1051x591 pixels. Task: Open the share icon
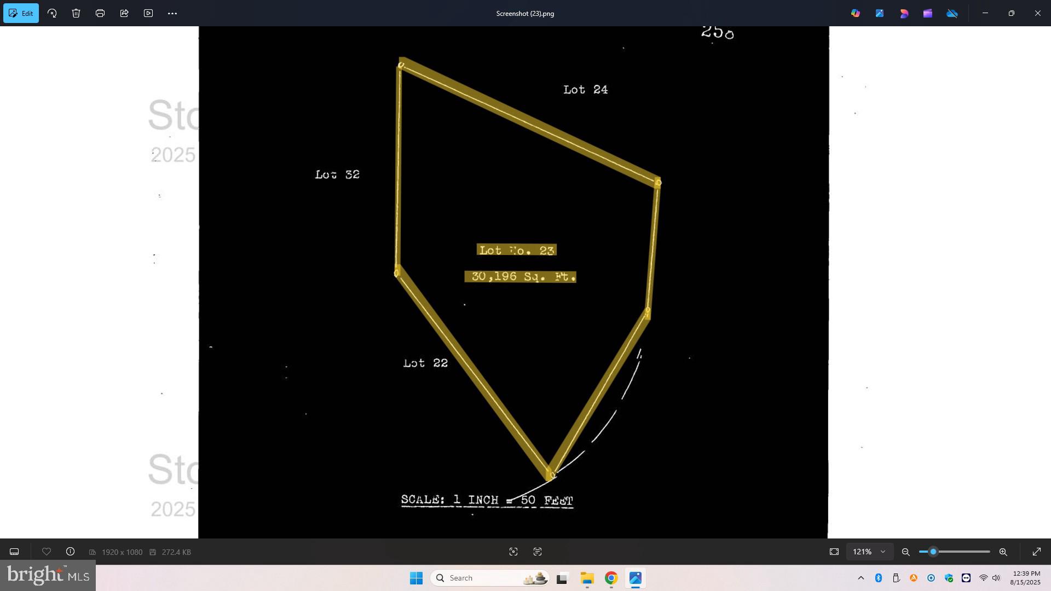[124, 13]
